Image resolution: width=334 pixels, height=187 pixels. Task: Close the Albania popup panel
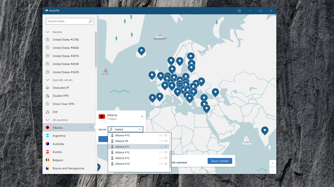[142, 117]
